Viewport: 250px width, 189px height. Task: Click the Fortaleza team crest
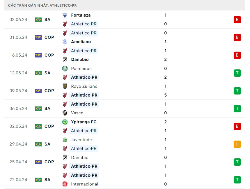click(x=65, y=15)
